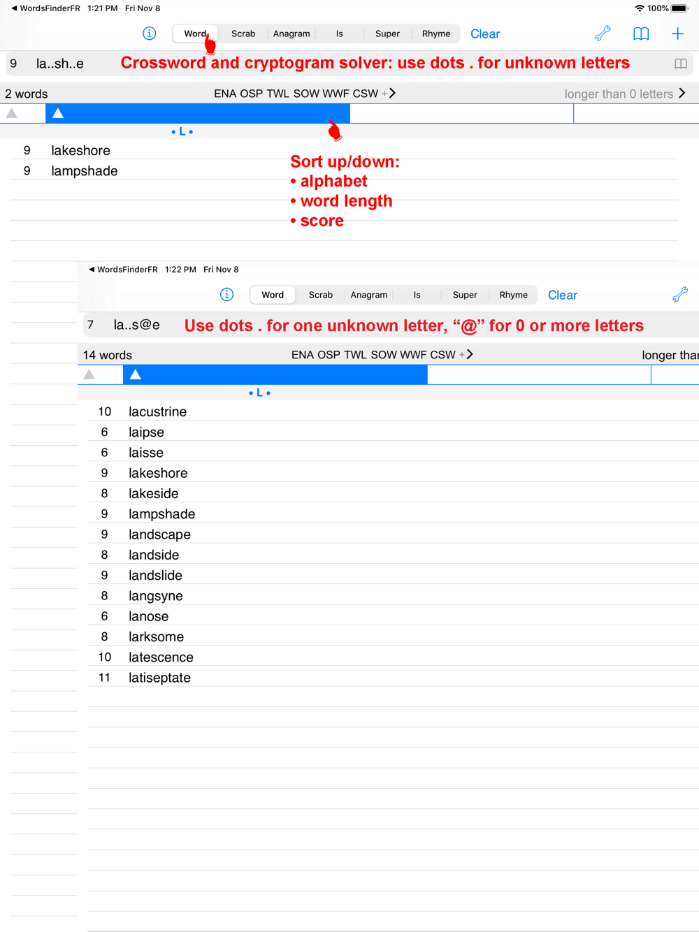Select the Super tab in top toolbar
Image resolution: width=699 pixels, height=932 pixels.
[x=387, y=34]
